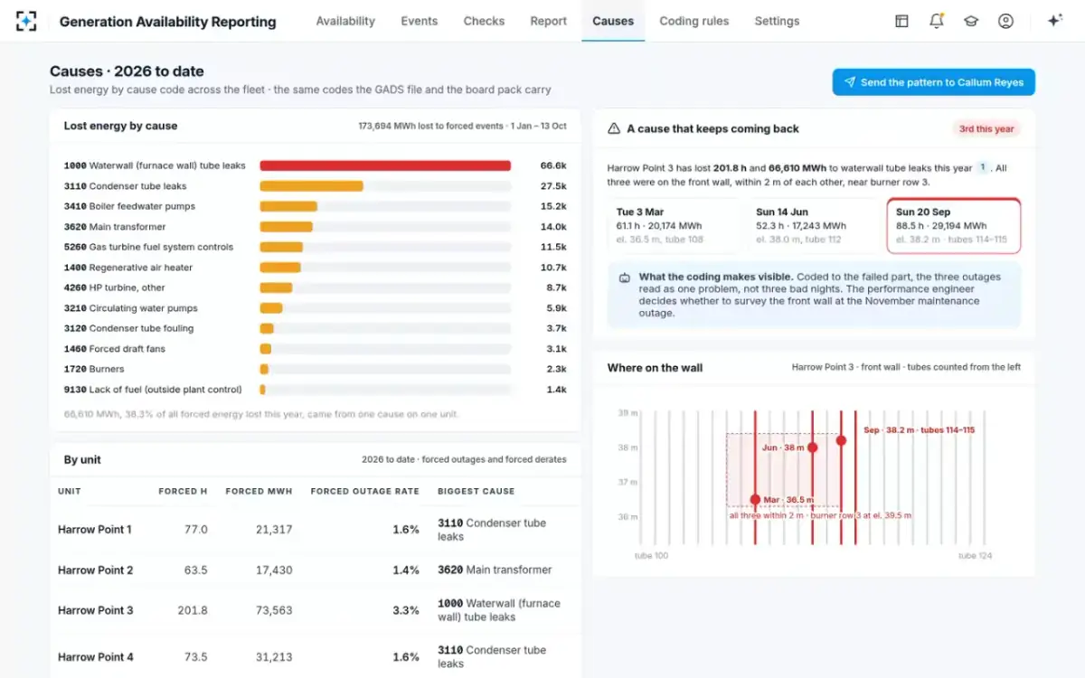Screen dimensions: 1085x678
Task: Switch to the Checks tab
Action: (x=484, y=21)
